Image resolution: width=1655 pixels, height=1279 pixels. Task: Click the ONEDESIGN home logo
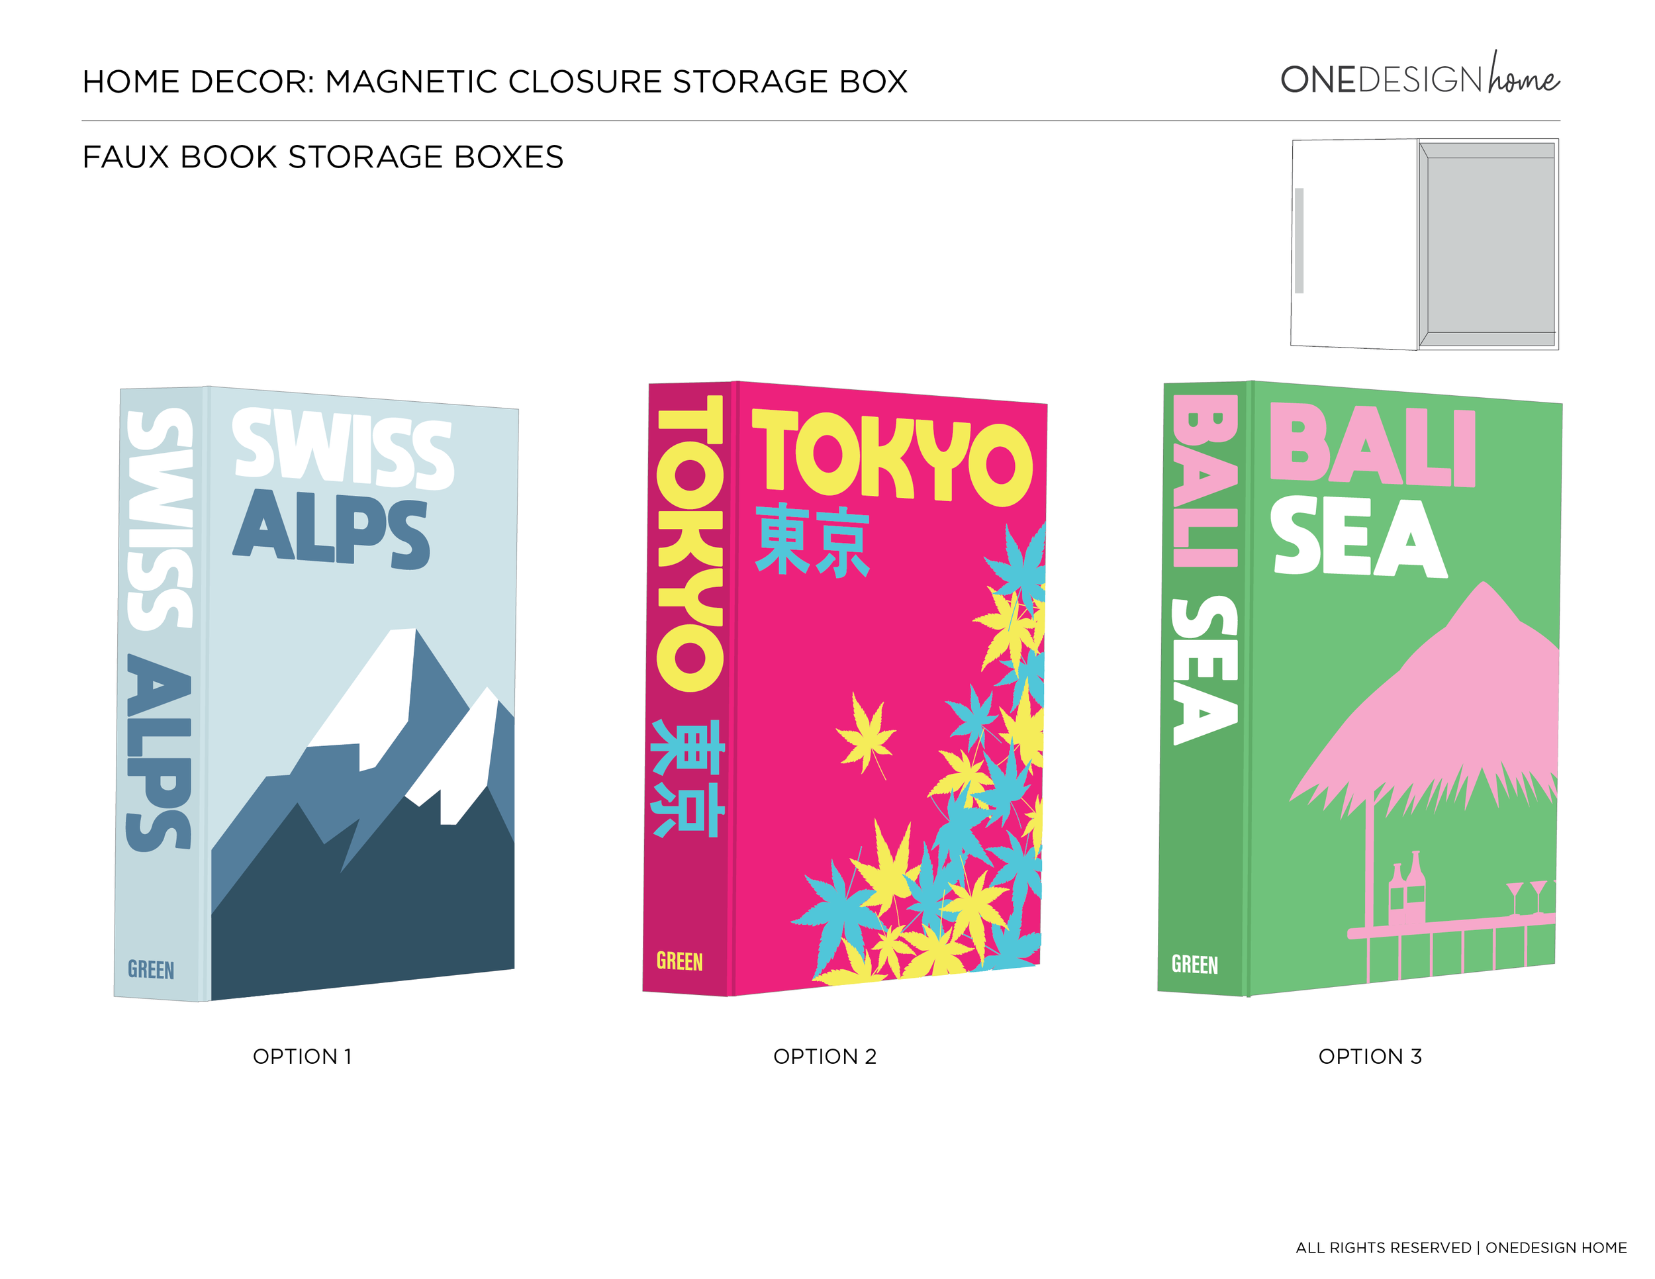pyautogui.click(x=1419, y=75)
